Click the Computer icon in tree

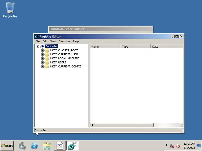coord(42,46)
